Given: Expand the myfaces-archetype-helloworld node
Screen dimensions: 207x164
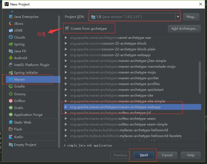Looking at the screenshot, I should coord(66,130).
